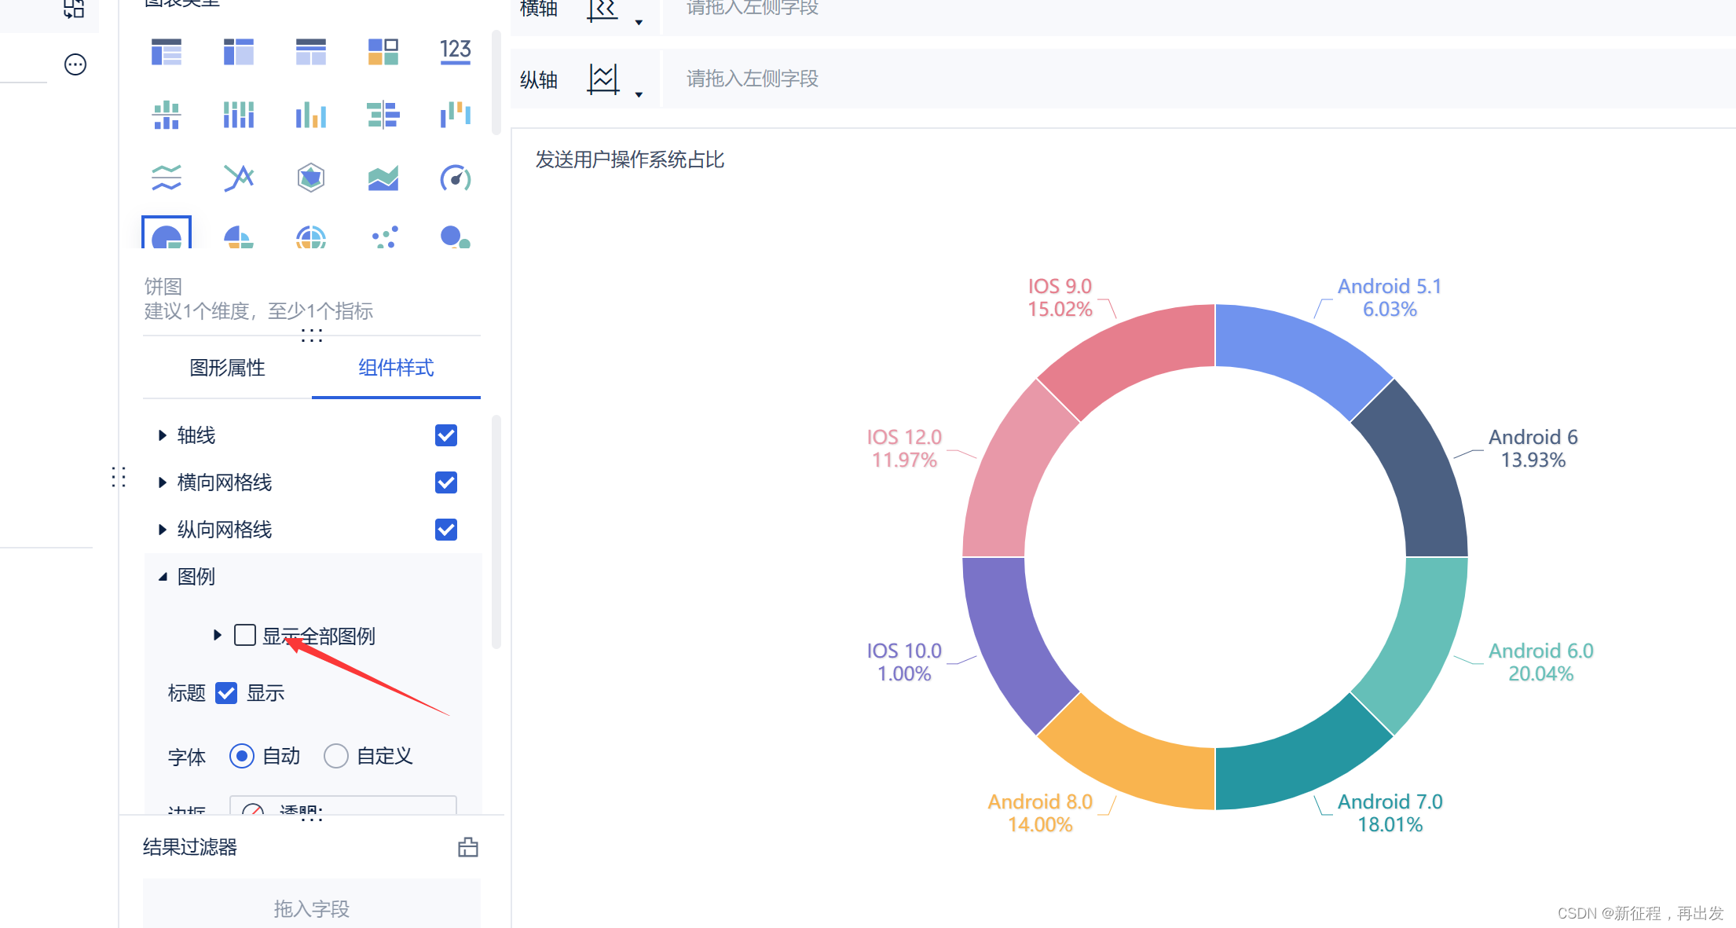This screenshot has height=928, width=1736.
Task: Uncheck the 轴线 checkbox
Action: 446,435
